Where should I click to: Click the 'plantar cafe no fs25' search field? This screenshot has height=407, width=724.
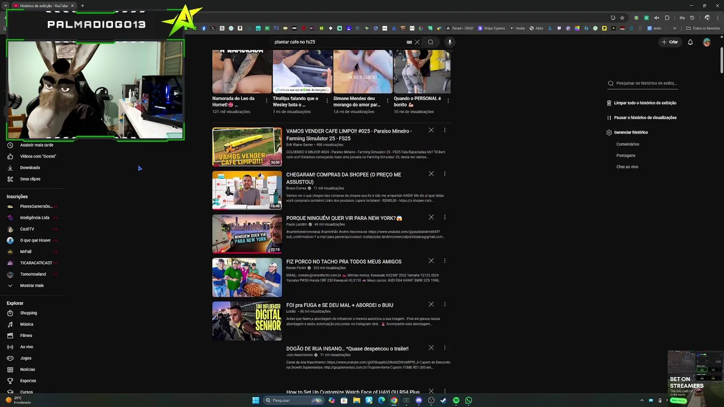click(339, 42)
